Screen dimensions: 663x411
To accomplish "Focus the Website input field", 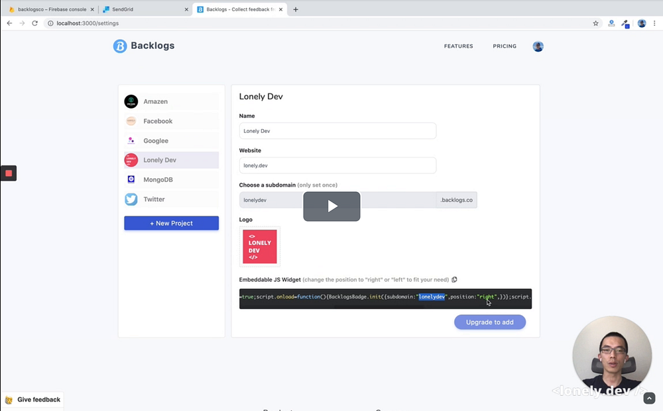I will [337, 165].
